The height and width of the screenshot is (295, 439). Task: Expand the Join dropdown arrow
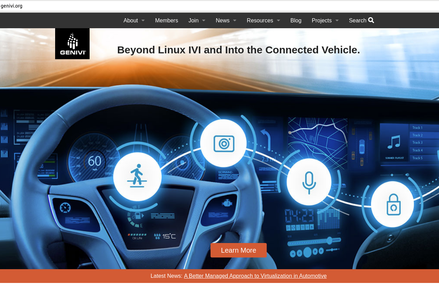click(204, 21)
